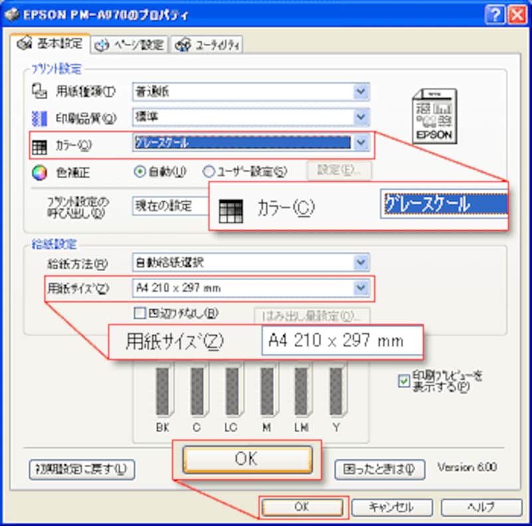
Task: Select the ユーザー設定 radio button
Action: 208,172
